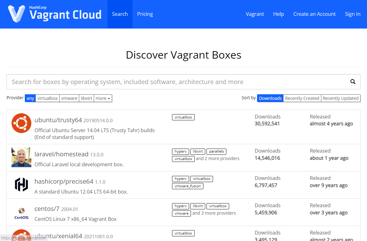Click virtualbox tag on centos/7 row
This screenshot has height=241, width=367.
tap(218, 206)
